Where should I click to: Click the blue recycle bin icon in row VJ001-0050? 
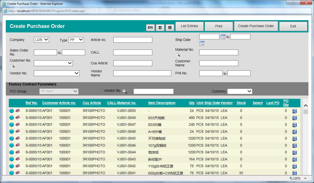click(295, 111)
